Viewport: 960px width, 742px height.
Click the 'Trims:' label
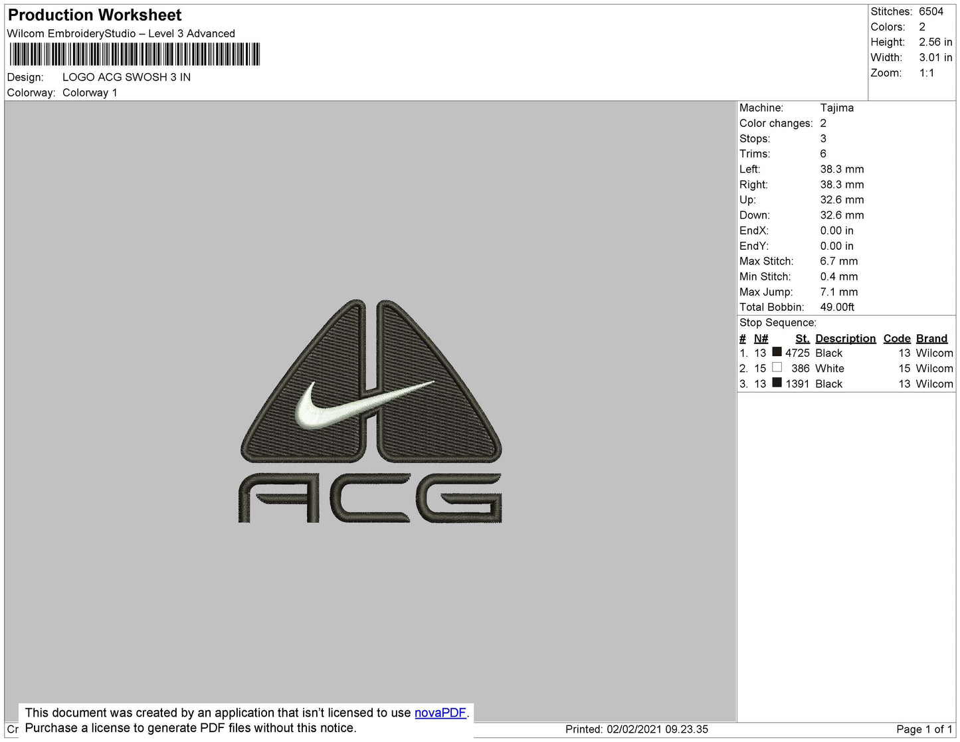pos(755,153)
